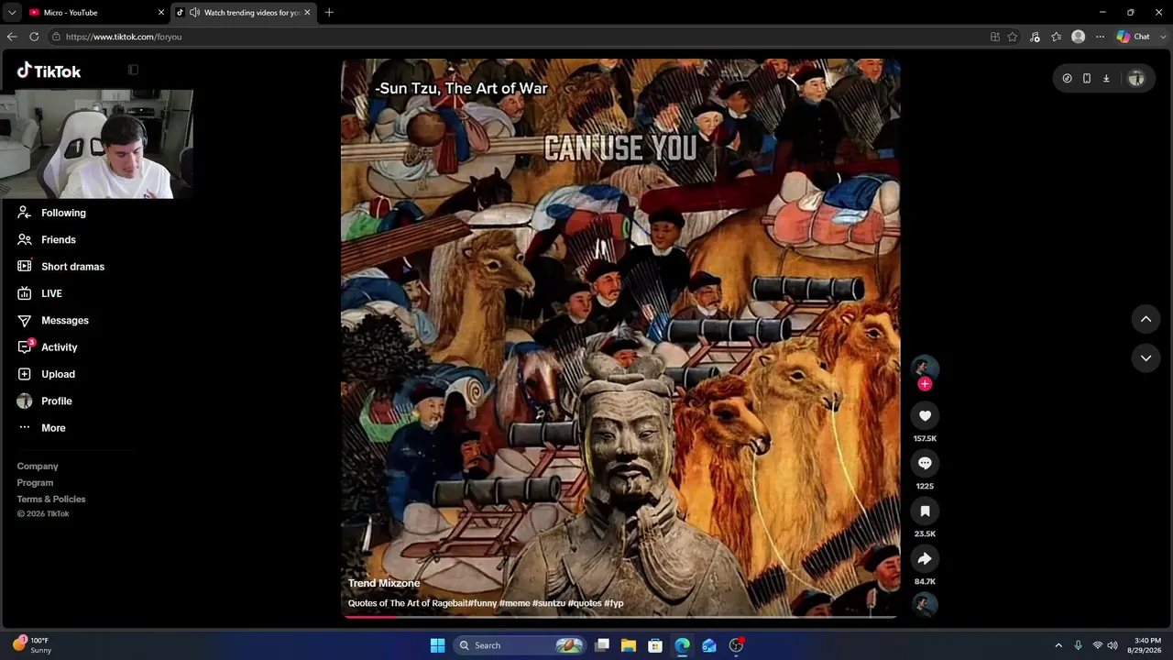Screen dimensions: 1173x660
Task: Open the Upload page
Action: click(46, 374)
